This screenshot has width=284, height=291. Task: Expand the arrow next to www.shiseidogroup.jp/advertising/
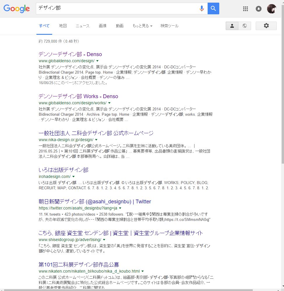click(104, 240)
